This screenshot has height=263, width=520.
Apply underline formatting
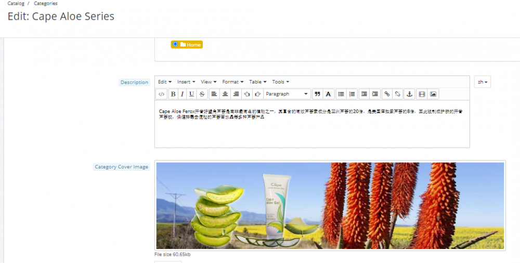click(x=191, y=94)
